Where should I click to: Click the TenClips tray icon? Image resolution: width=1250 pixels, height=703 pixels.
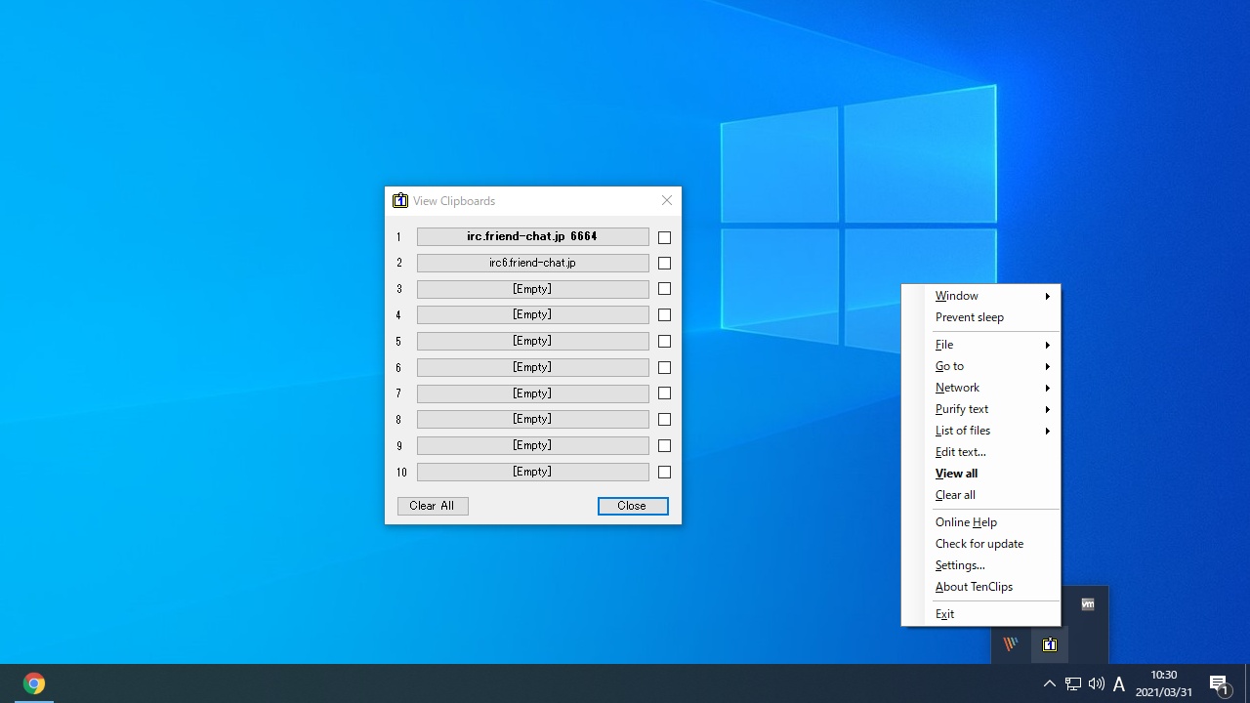point(1050,644)
